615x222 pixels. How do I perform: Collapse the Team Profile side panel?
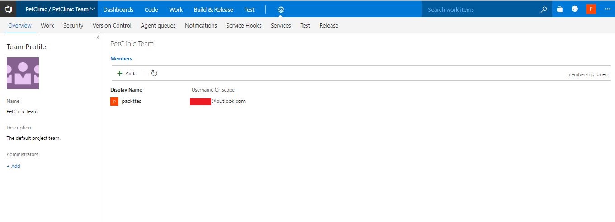[98, 37]
